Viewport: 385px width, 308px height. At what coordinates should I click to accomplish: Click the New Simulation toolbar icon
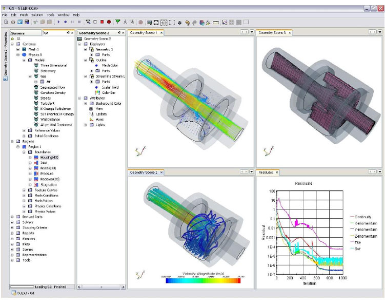pyautogui.click(x=6, y=22)
